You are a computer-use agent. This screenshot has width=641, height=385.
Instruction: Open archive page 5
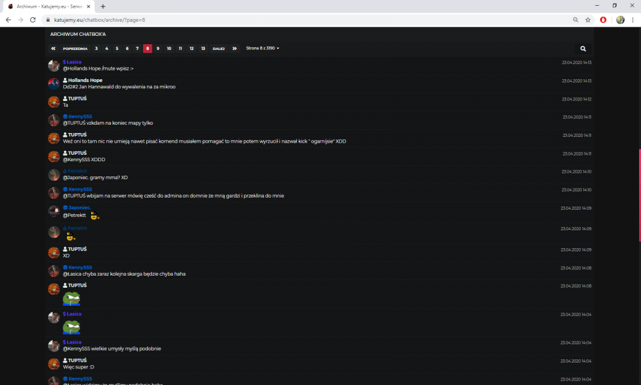click(x=117, y=49)
